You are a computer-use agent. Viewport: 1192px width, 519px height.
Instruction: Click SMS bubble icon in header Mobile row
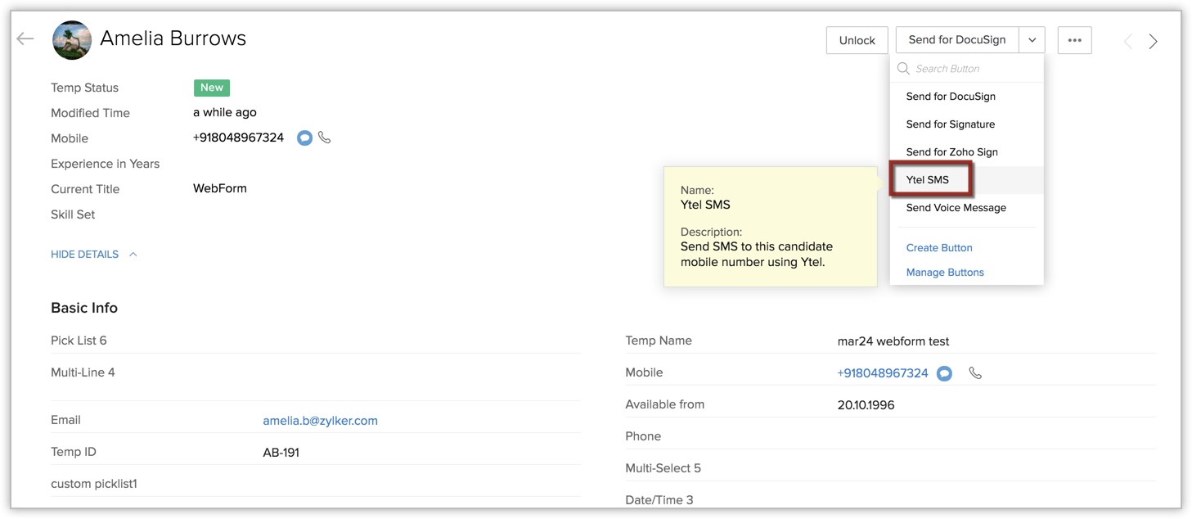[304, 138]
